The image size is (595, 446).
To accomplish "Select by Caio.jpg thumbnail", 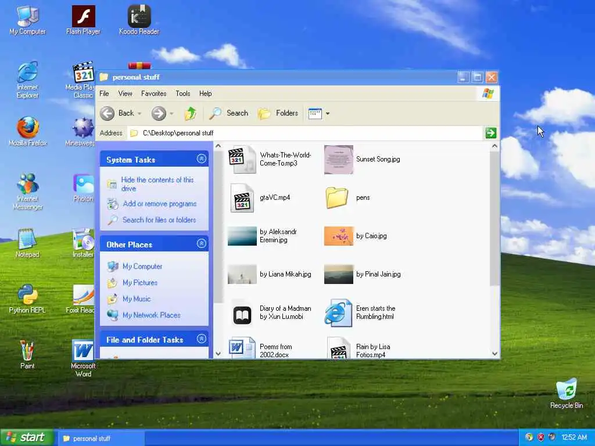I will [339, 236].
